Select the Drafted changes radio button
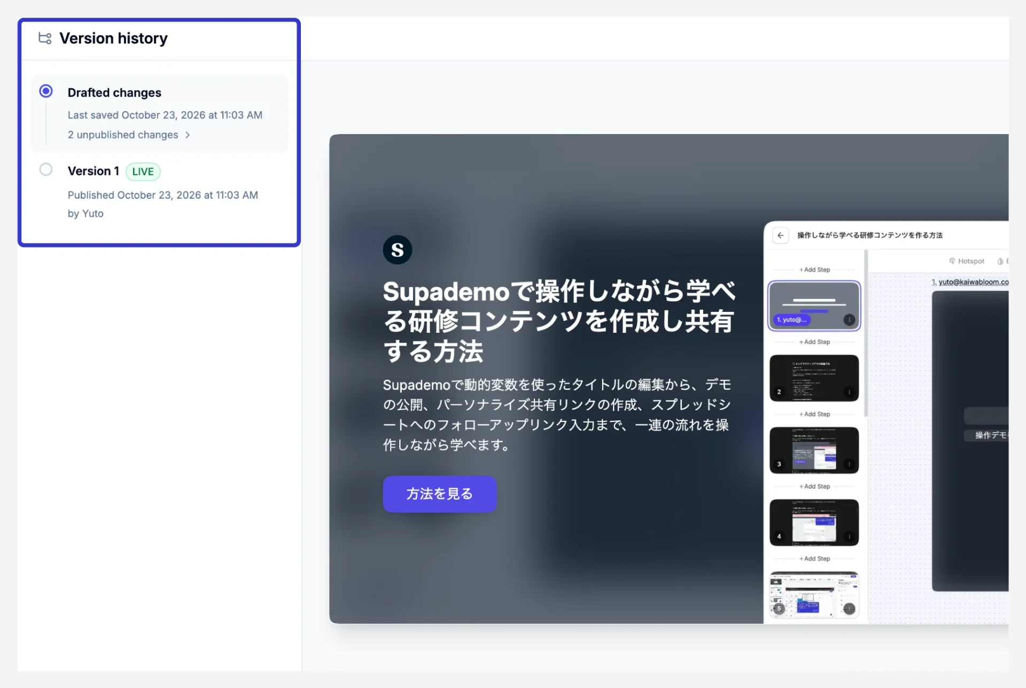 [x=46, y=91]
